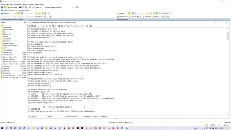Click the editor preferences gear icon
The width and height of the screenshot is (231, 130).
click(x=87, y=26)
